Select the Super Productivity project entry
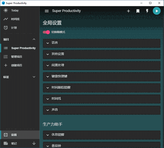The height and width of the screenshot is (148, 164). [x=20, y=48]
